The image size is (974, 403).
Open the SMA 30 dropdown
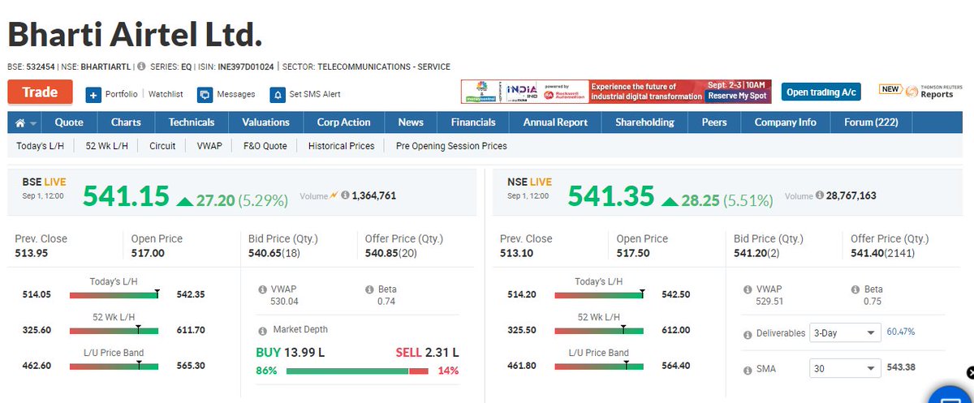[x=845, y=369]
